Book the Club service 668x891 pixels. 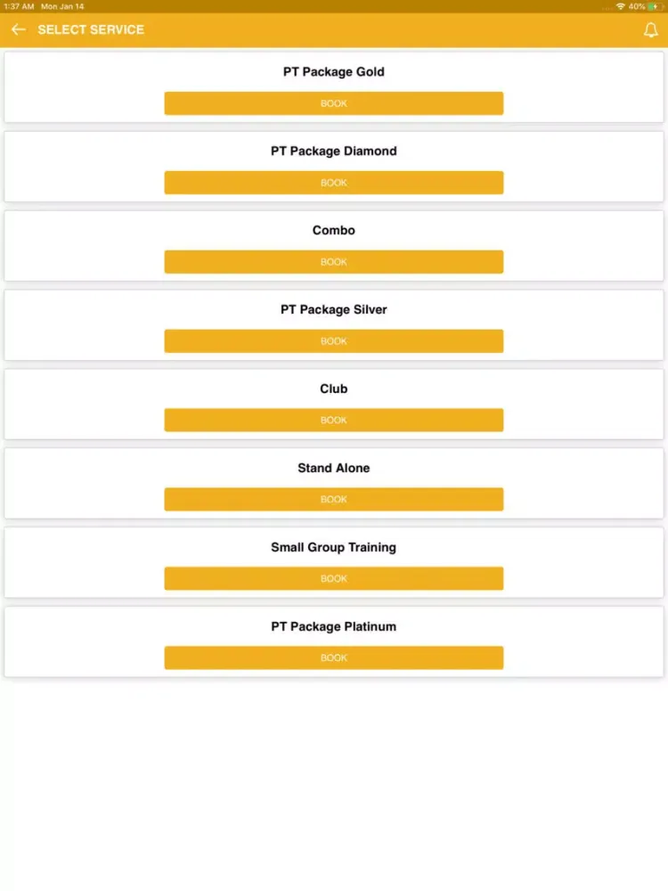(x=334, y=420)
